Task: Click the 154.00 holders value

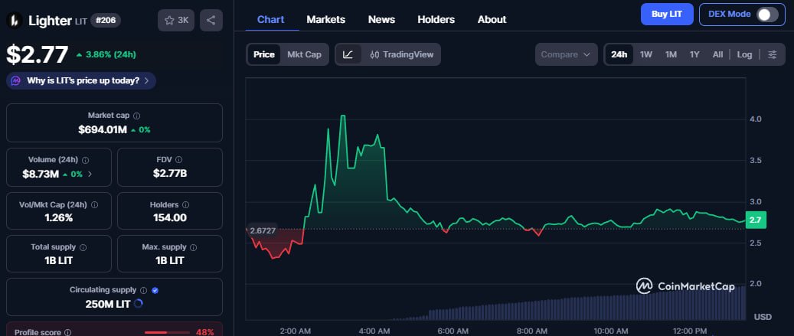Action: [x=170, y=218]
